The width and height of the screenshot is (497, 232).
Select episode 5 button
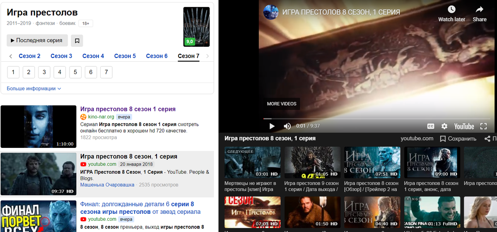(75, 72)
